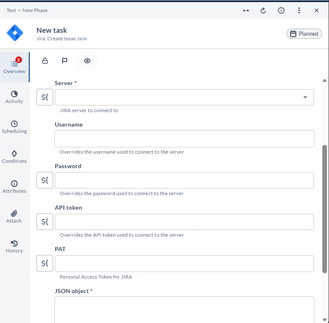Click the scrollbar down arrow
Viewport: 329px width, 323px height.
[324, 320]
